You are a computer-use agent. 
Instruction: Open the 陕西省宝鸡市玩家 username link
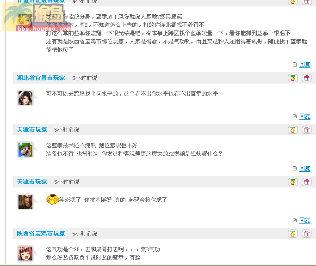point(41,234)
